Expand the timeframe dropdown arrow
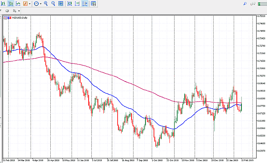Viewport: 267px width, 163px height. click(x=41, y=3)
